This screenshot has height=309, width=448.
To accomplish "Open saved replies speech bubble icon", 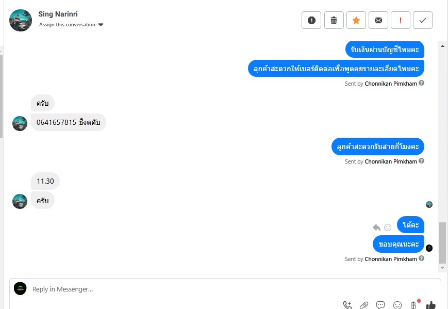I will pos(380,305).
